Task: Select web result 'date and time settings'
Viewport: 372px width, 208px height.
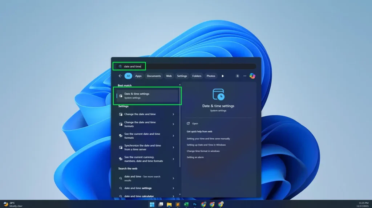Action: click(x=147, y=188)
